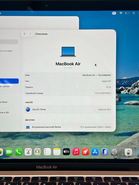Select serial number FVFLFK811WFV
This screenshot has width=139, height=185.
pyautogui.click(x=103, y=93)
